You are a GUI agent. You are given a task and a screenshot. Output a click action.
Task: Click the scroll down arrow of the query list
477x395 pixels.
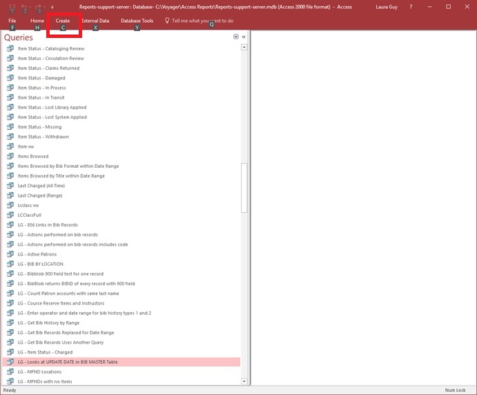tap(244, 380)
